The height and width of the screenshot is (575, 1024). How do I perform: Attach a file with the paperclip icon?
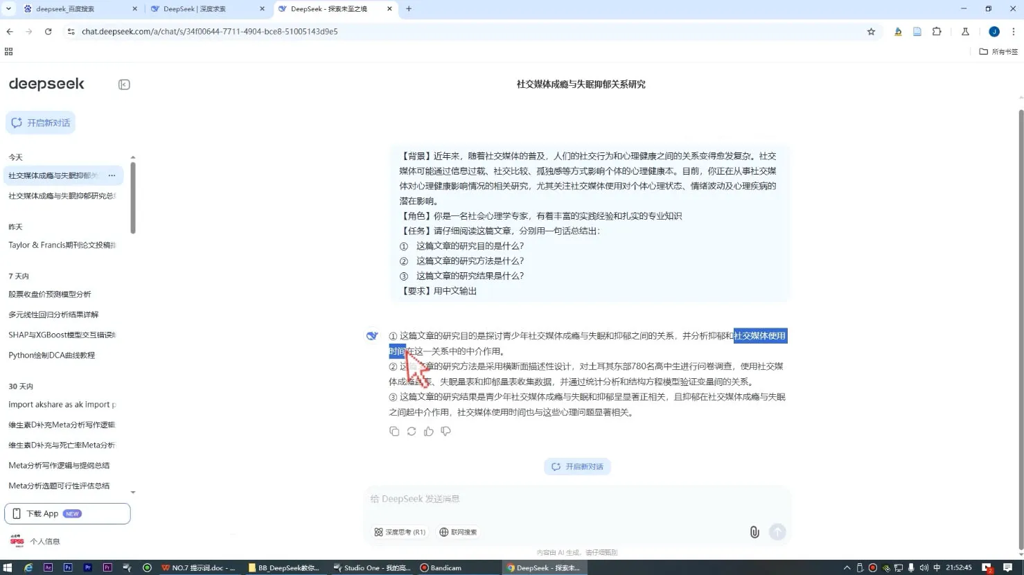753,532
